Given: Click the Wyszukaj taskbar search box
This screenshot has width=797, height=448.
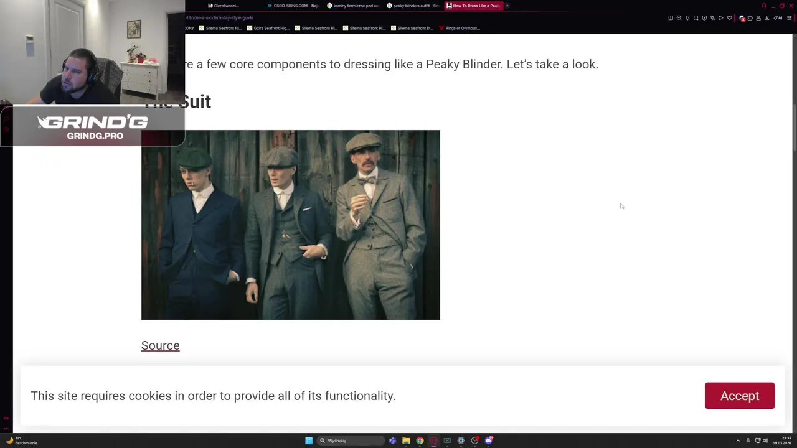Looking at the screenshot, I should [x=351, y=441].
